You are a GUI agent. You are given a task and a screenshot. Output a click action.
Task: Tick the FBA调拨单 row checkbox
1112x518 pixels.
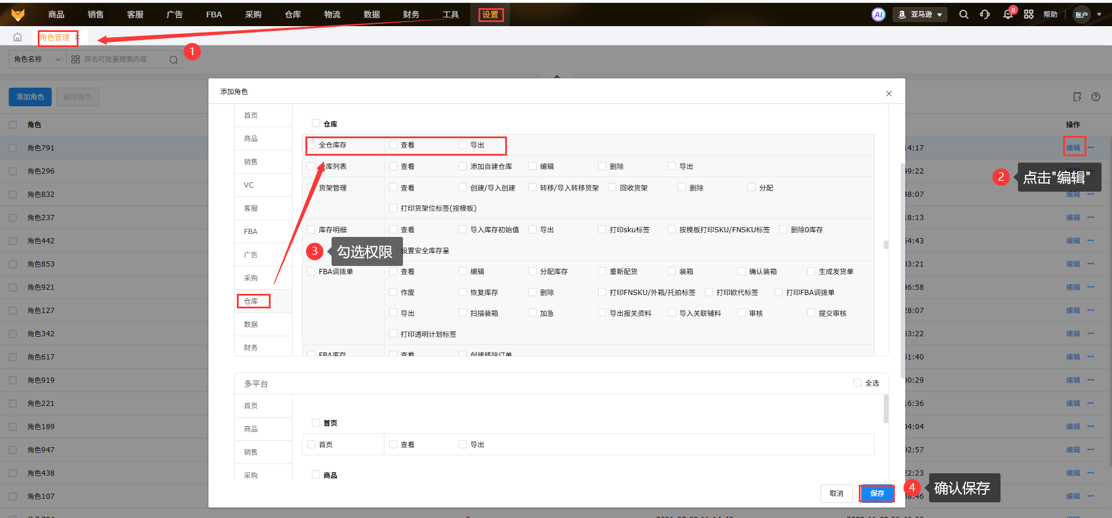point(312,271)
